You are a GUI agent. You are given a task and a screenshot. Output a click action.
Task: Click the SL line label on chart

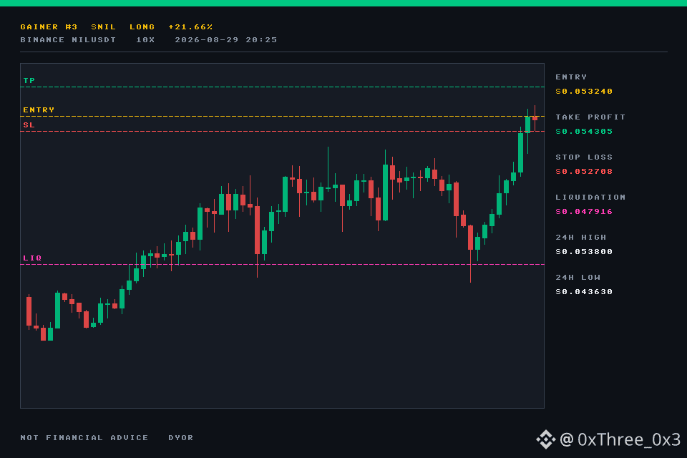pyautogui.click(x=29, y=125)
